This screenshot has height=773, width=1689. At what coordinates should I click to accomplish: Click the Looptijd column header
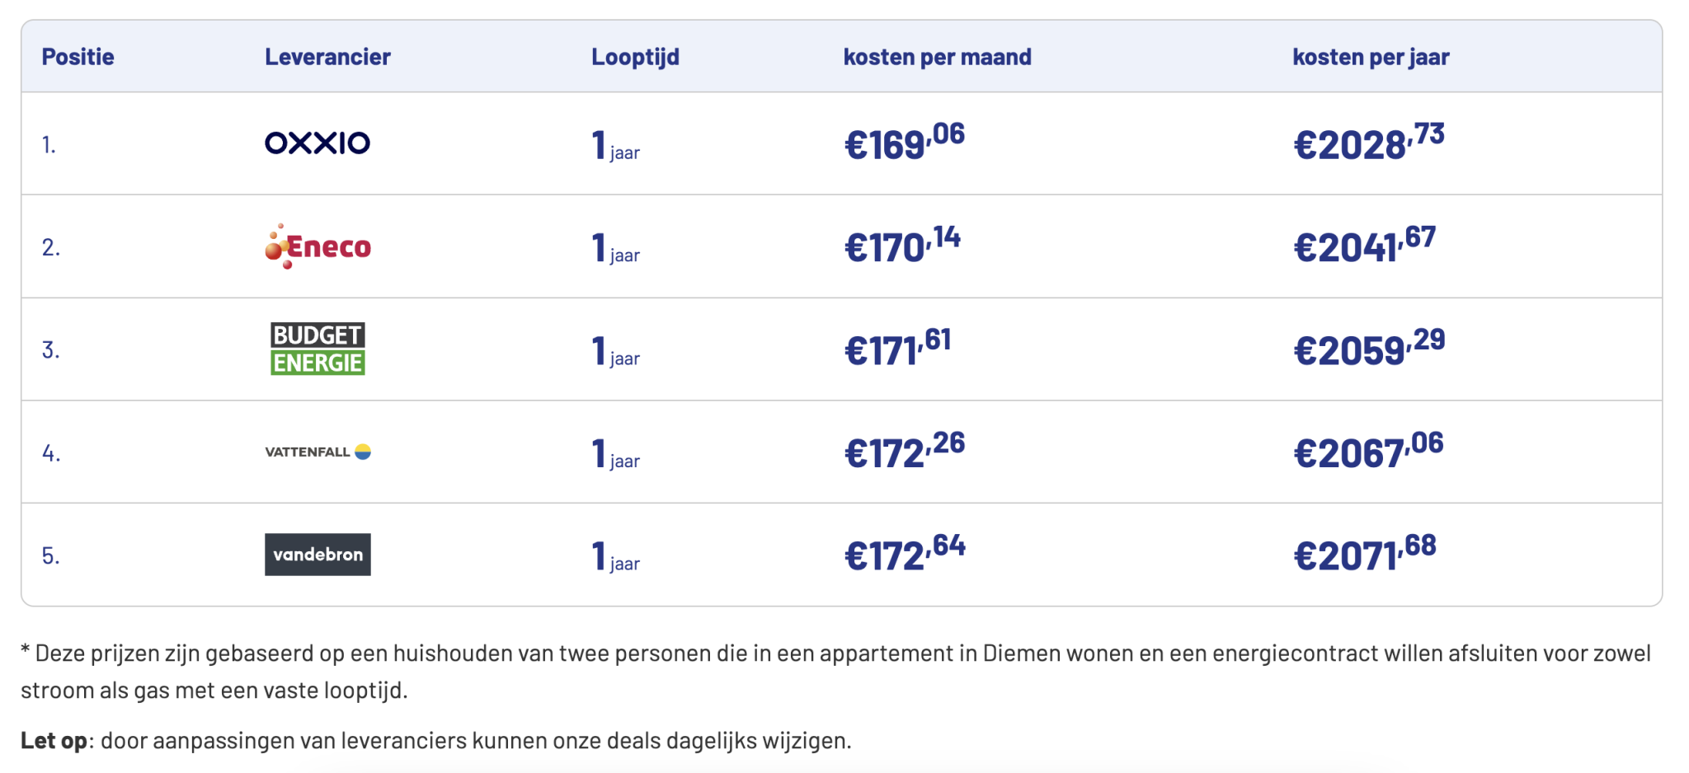coord(635,57)
